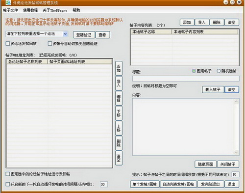Click the 各论坛帖子名称列表 column header

click(27, 62)
